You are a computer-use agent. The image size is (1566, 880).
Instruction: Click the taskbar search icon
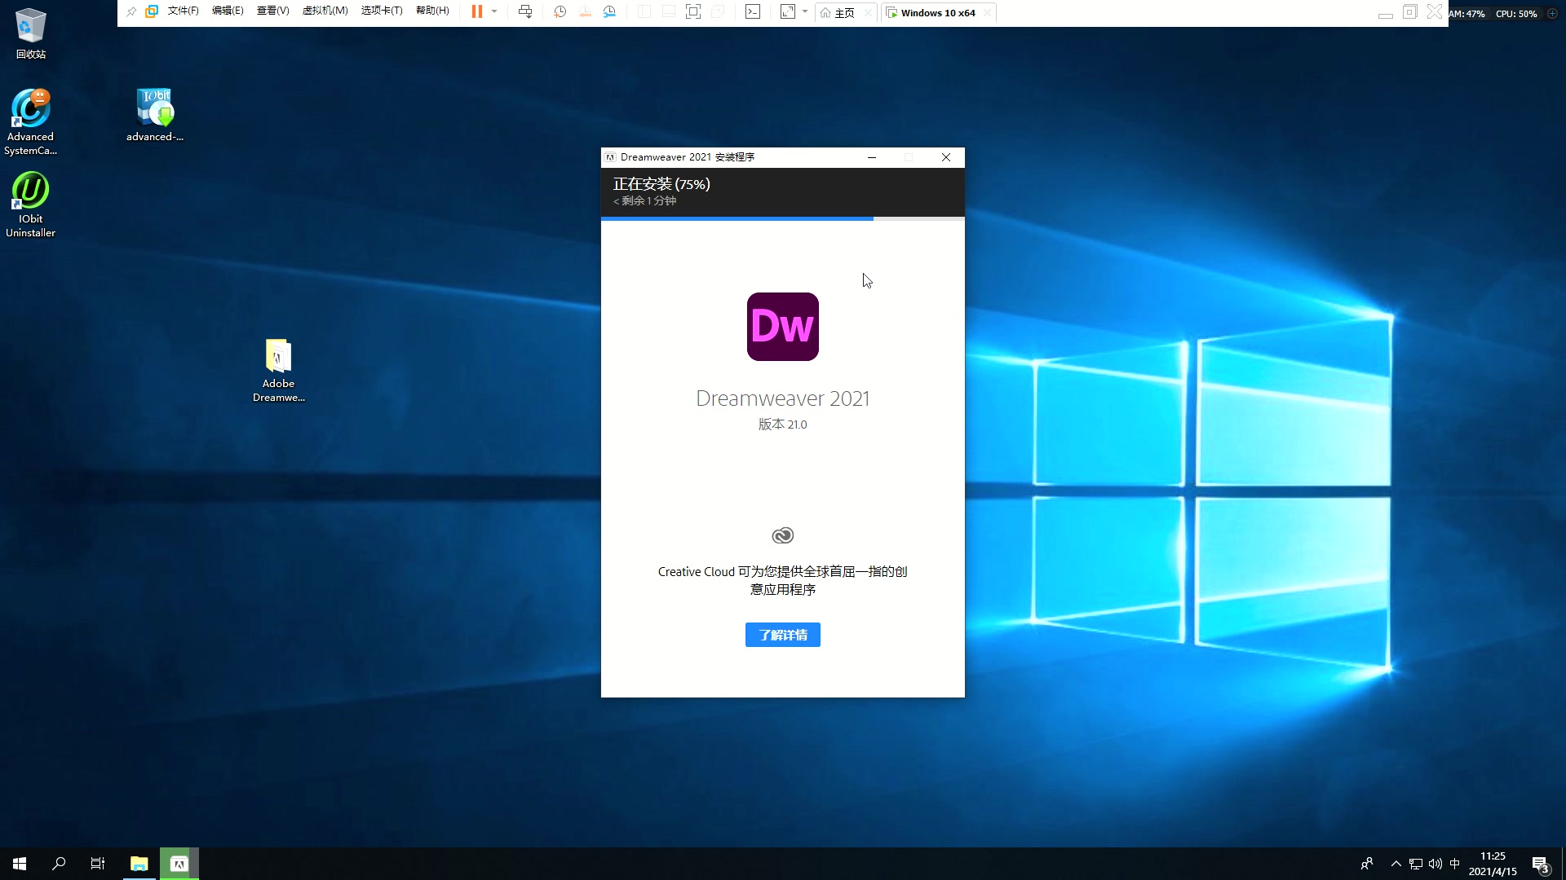(x=59, y=864)
